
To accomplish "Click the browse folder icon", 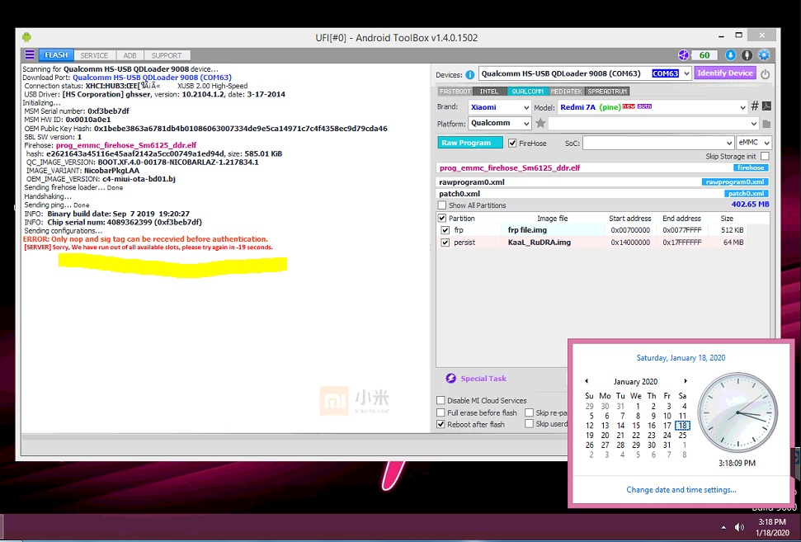I will pyautogui.click(x=766, y=124).
